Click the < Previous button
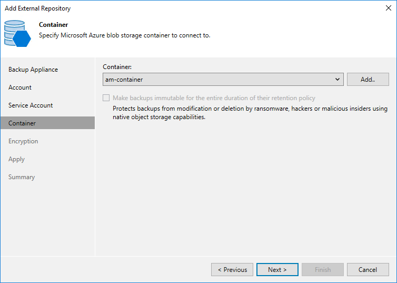Viewport: 397px width, 283px height. point(232,270)
